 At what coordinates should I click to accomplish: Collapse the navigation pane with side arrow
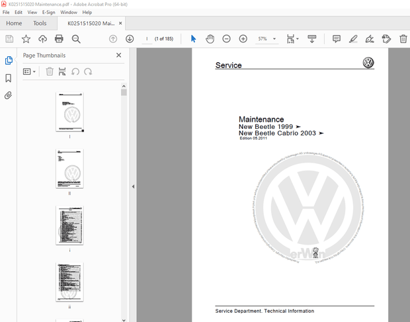click(x=133, y=186)
